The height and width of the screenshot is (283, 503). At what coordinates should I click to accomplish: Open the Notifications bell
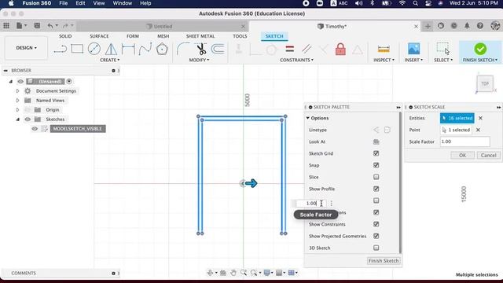467,26
